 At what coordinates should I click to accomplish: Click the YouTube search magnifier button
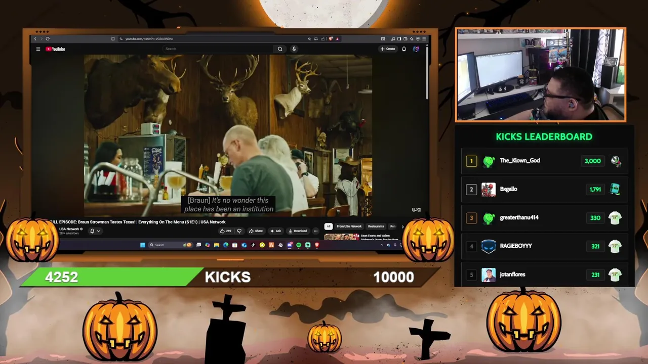280,49
